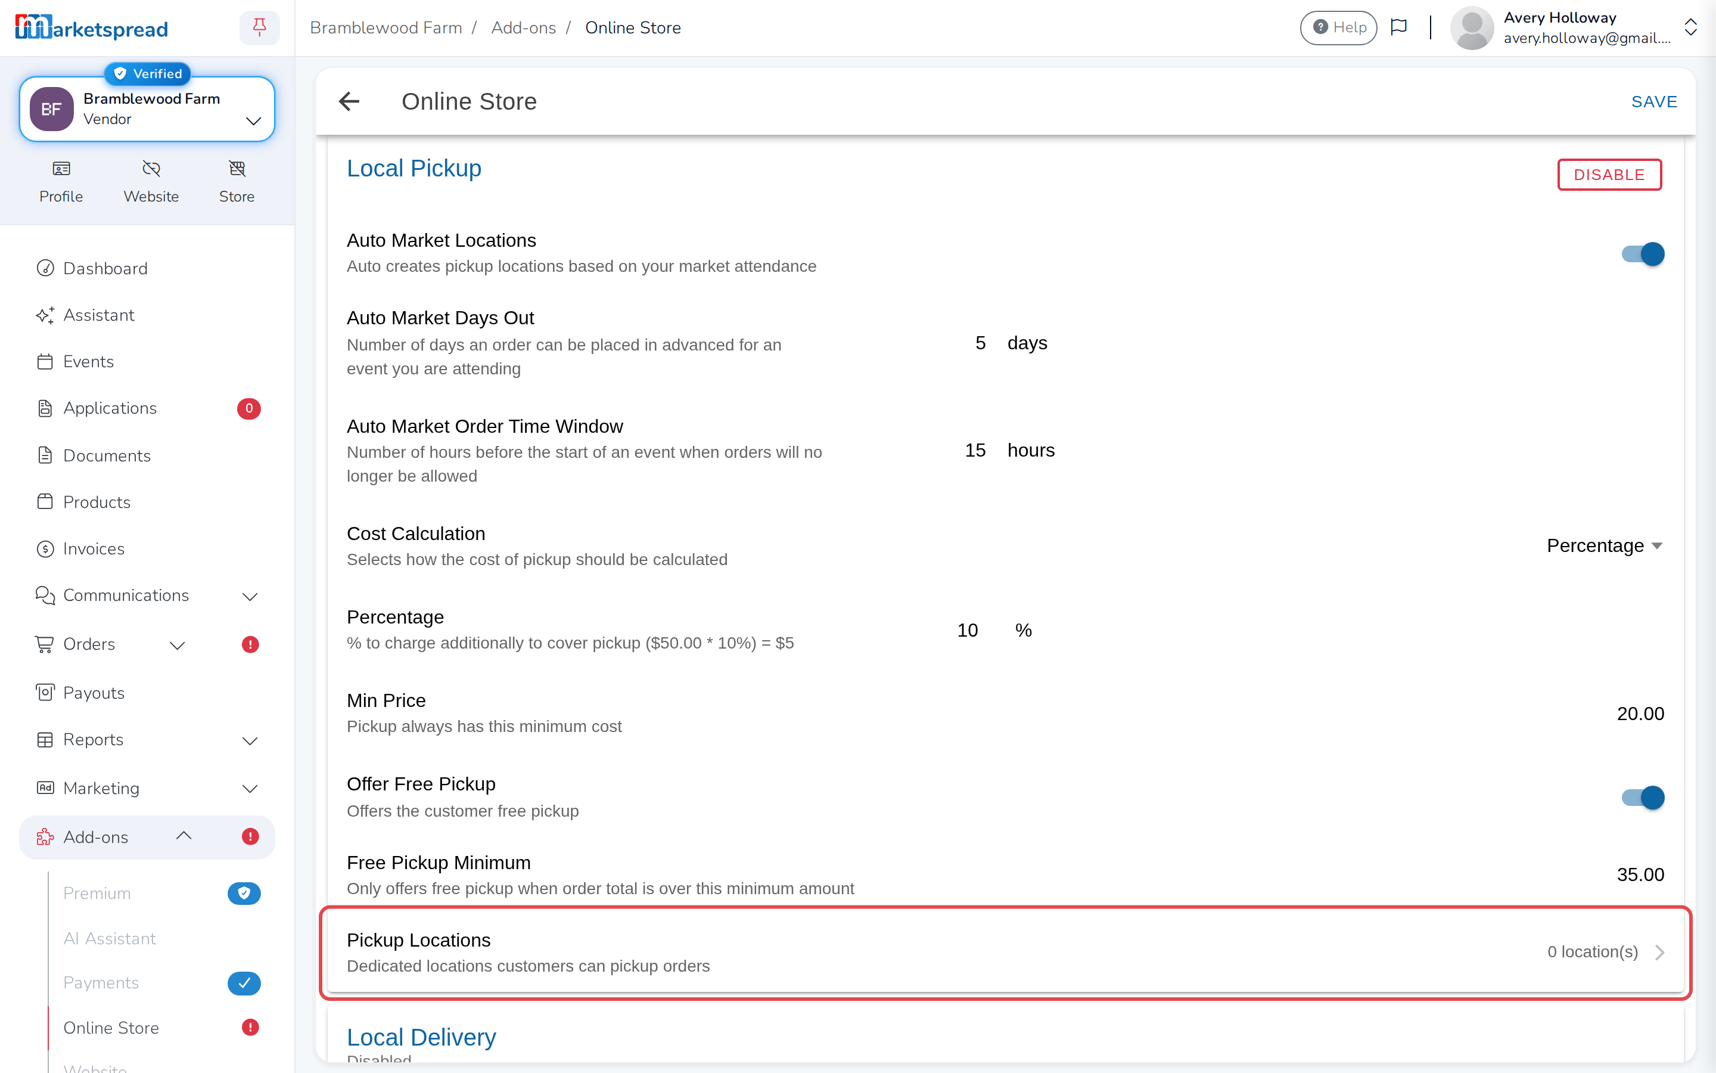Screen dimensions: 1716x1073
Task: Expand the Reports menu chevron
Action: [250, 741]
